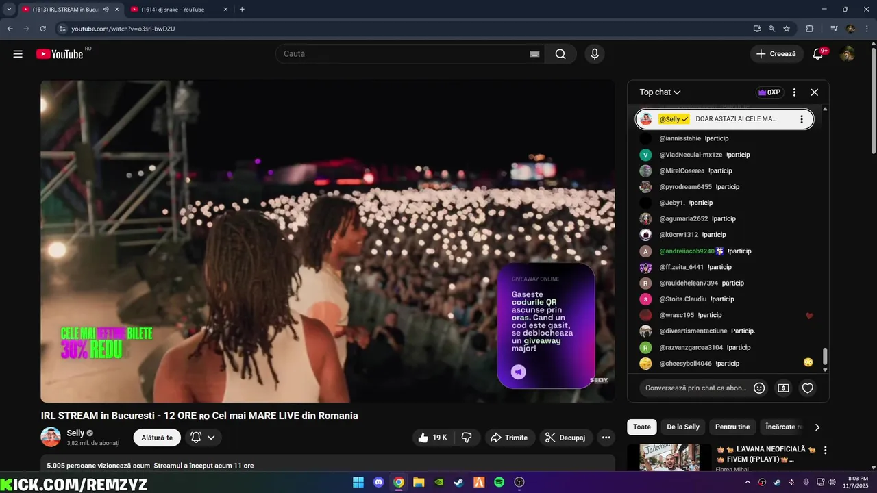Open Windows Start menu

point(358,482)
